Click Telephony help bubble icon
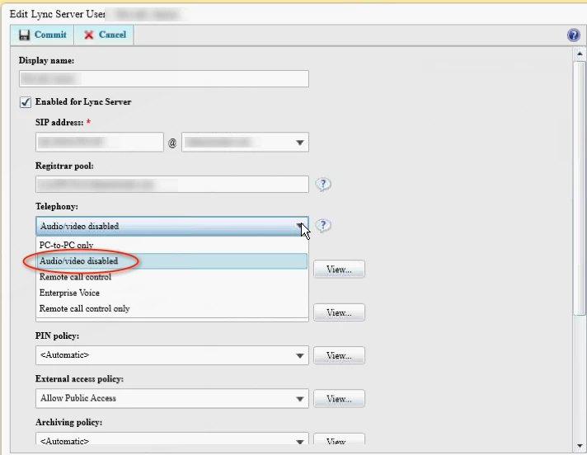 pos(322,225)
